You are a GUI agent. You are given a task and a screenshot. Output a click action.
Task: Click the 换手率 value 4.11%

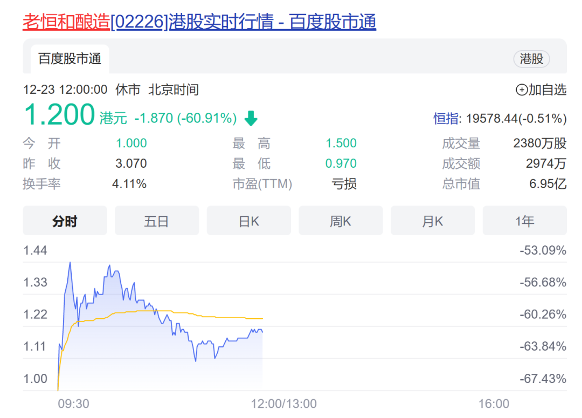(x=129, y=183)
